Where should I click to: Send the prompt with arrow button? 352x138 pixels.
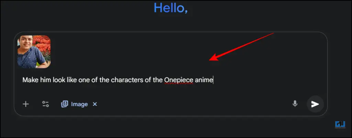(315, 104)
